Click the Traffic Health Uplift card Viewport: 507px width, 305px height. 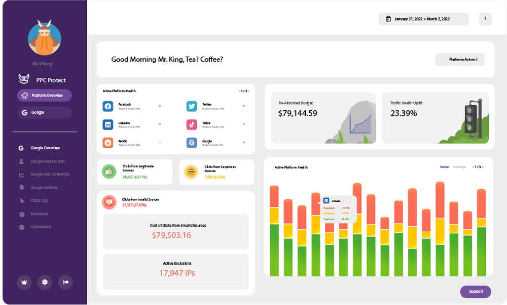[x=435, y=118]
